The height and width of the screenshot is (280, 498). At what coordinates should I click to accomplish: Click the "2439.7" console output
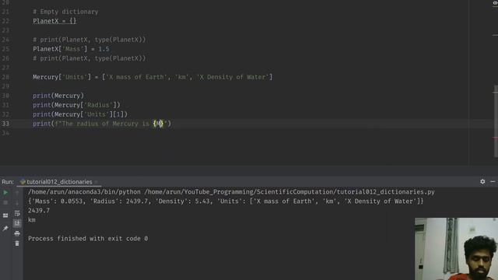pos(39,210)
